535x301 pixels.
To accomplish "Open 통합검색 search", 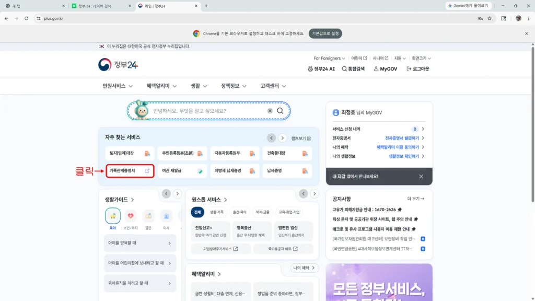I will pyautogui.click(x=353, y=68).
